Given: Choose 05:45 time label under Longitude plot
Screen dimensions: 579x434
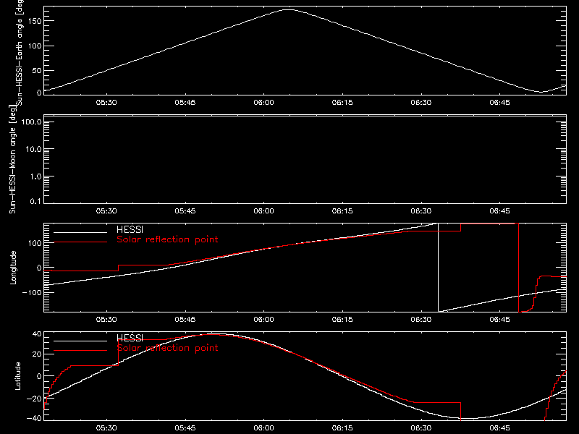Looking at the screenshot, I should (x=185, y=320).
